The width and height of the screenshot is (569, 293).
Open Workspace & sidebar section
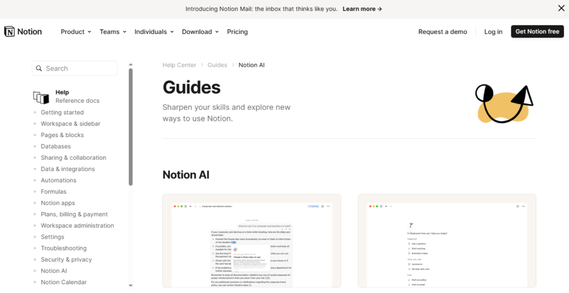pyautogui.click(x=71, y=124)
